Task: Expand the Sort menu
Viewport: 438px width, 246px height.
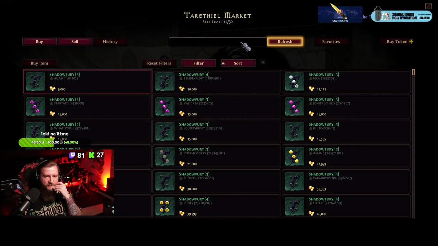Action: pos(238,63)
